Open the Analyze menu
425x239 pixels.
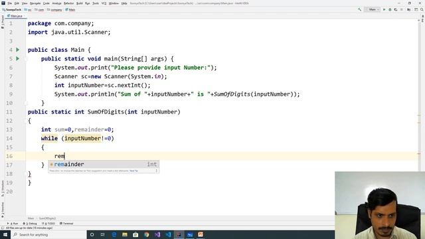pos(56,3)
